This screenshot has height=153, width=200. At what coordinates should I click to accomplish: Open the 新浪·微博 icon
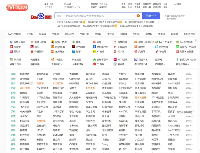(32, 42)
